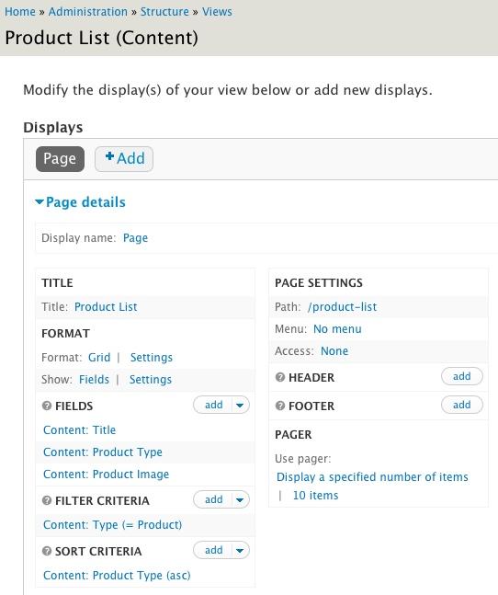This screenshot has height=595, width=498.
Task: Add a header to the view
Action: [x=461, y=376]
